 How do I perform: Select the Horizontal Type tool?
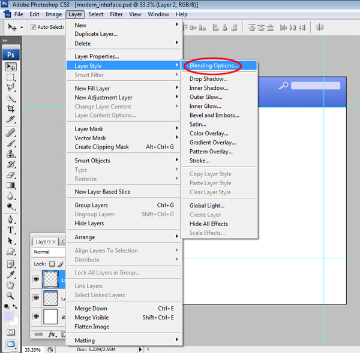[11, 230]
